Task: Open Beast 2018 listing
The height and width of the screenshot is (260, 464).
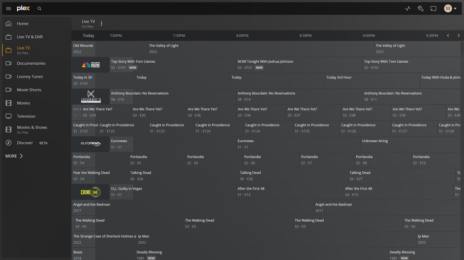Action: [x=103, y=255]
